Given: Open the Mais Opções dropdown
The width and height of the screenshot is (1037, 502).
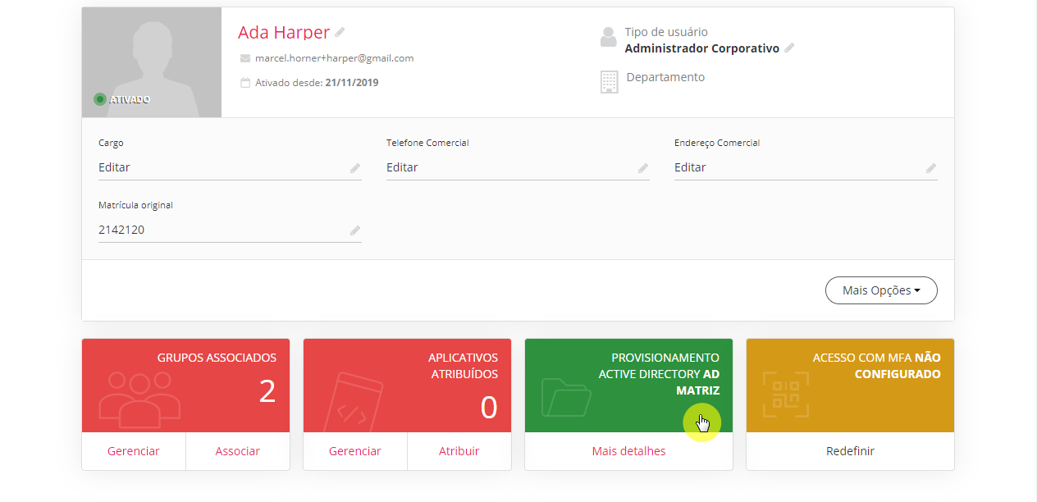Looking at the screenshot, I should coord(881,290).
